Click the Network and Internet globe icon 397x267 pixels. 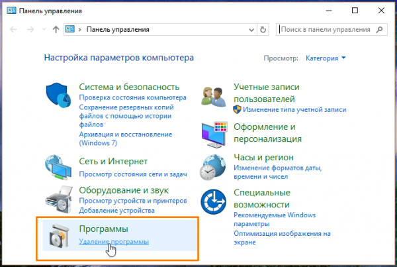pos(58,168)
